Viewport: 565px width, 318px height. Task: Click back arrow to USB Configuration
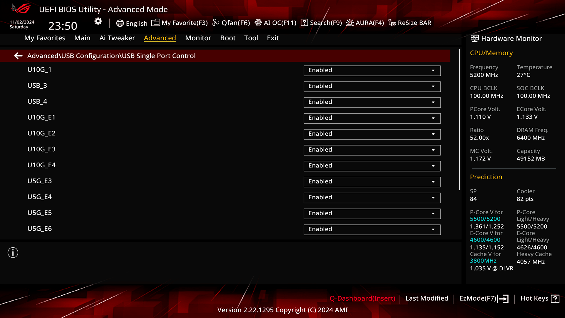coord(18,56)
